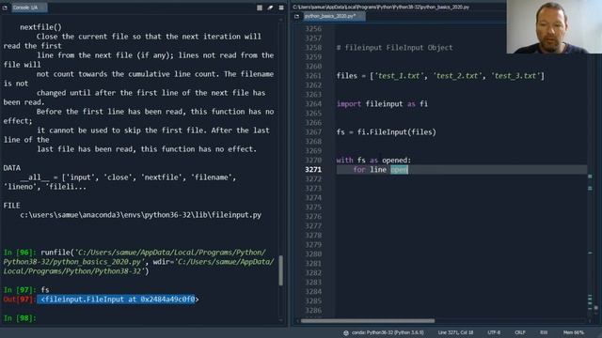Image resolution: width=602 pixels, height=338 pixels.
Task: Select the python_basics_2020.py editor tab
Action: [333, 16]
